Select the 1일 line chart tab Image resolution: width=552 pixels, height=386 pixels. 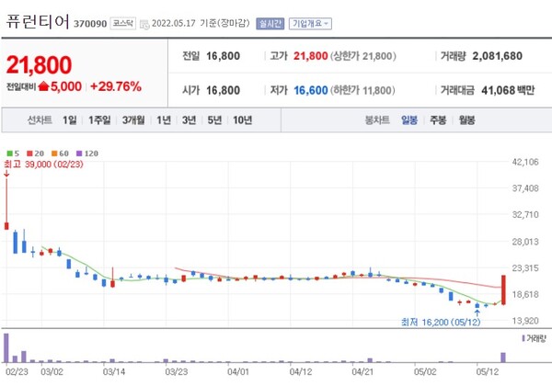coord(70,120)
